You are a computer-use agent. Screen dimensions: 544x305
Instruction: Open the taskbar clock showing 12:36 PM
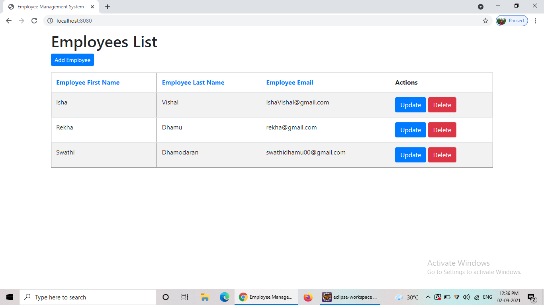pyautogui.click(x=509, y=297)
